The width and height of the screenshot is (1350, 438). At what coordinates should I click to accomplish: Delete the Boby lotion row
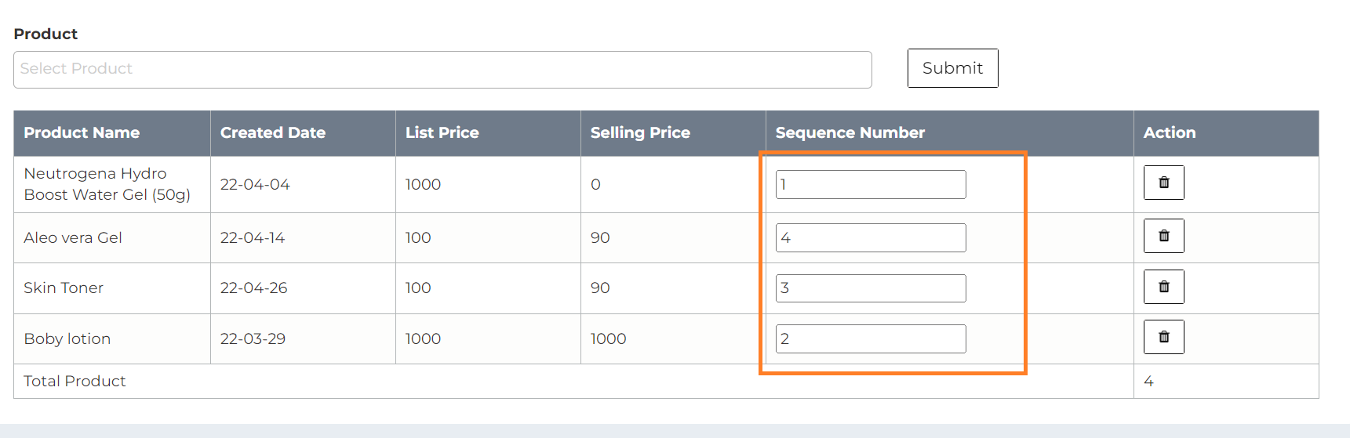(1163, 337)
